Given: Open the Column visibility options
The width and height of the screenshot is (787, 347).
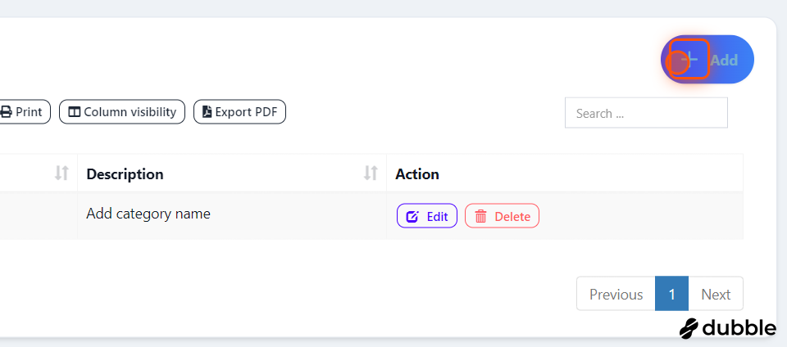Looking at the screenshot, I should [122, 111].
